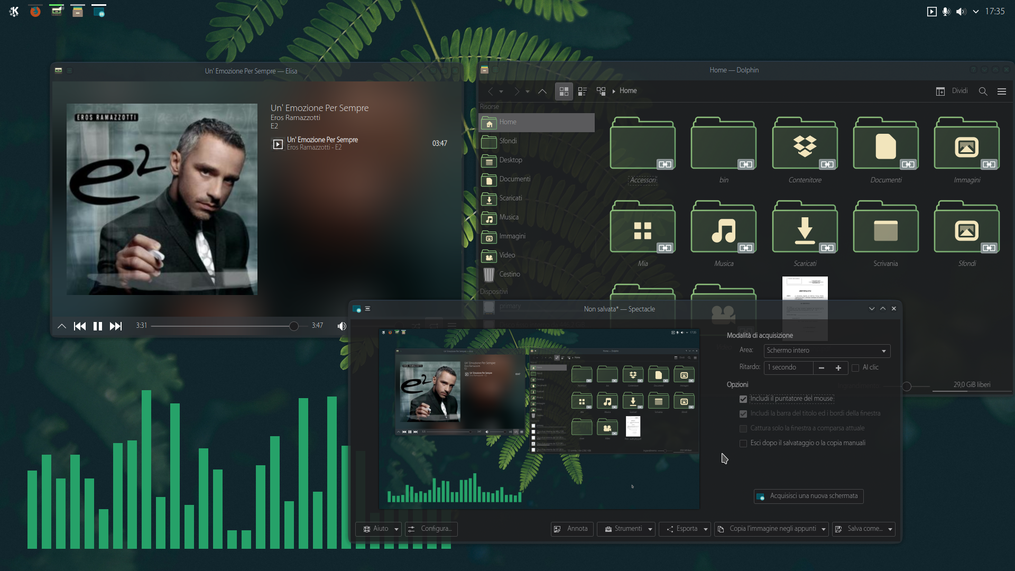Uncheck 'Includi il puntatore del mouse'
This screenshot has width=1015, height=571.
pos(743,399)
